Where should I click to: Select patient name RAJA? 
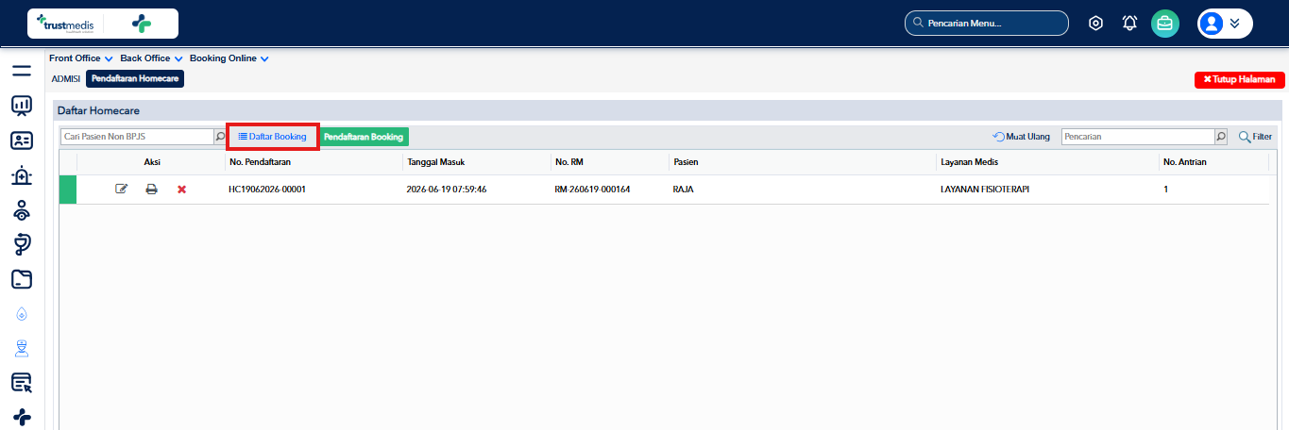coord(684,190)
